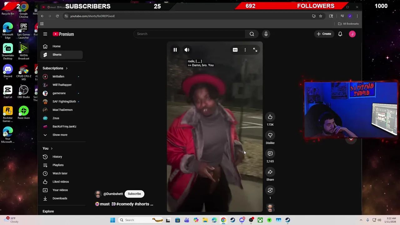Go to Home in the sidebar

tap(61, 46)
